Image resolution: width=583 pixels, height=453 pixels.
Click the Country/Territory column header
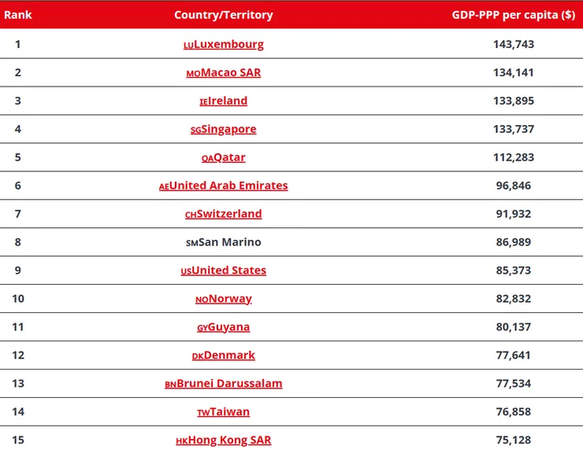pos(224,15)
